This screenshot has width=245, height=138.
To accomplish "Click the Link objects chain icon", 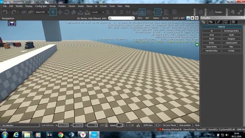I will coord(24,12).
